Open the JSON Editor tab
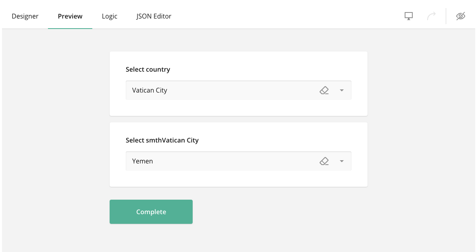The width and height of the screenshot is (476, 252). 154,16
